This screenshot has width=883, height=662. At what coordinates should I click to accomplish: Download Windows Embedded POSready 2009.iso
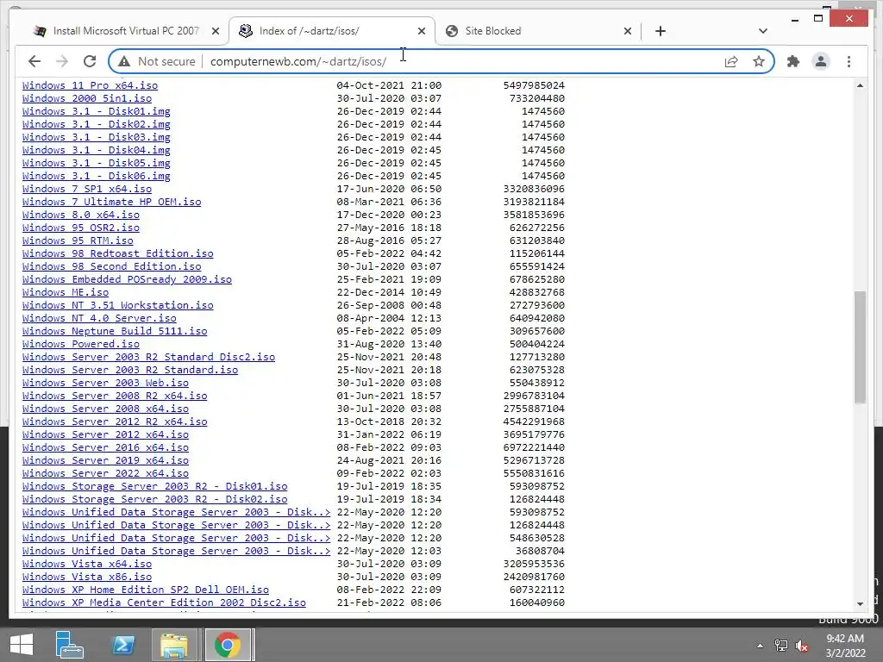(127, 280)
